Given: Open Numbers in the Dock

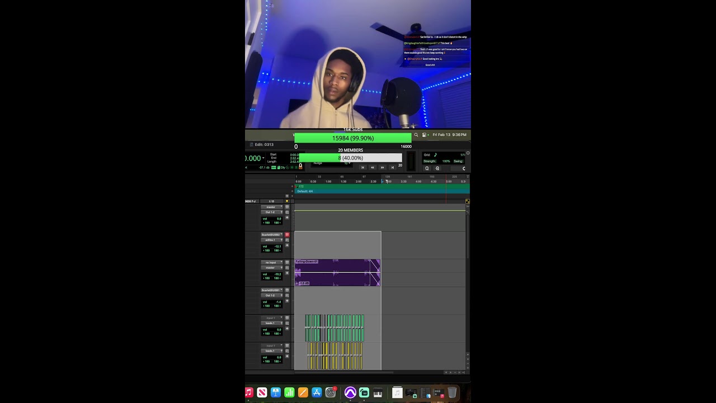Looking at the screenshot, I should (x=289, y=393).
